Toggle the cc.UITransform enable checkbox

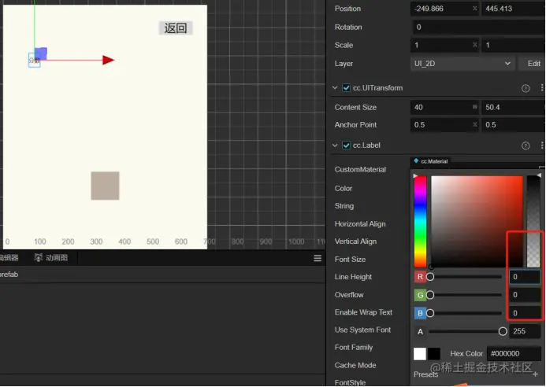pos(346,88)
